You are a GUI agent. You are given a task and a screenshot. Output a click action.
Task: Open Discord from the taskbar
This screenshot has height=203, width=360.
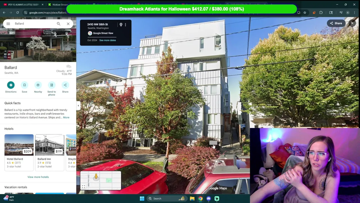(208, 198)
